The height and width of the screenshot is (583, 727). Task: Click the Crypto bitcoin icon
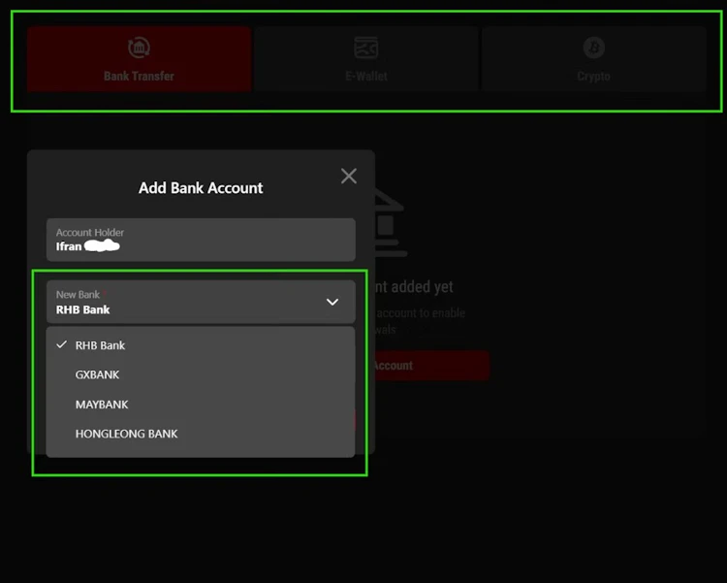(593, 48)
